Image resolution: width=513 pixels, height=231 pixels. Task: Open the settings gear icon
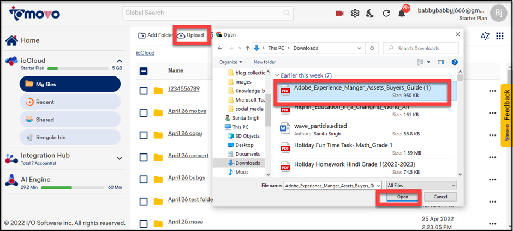(x=355, y=14)
